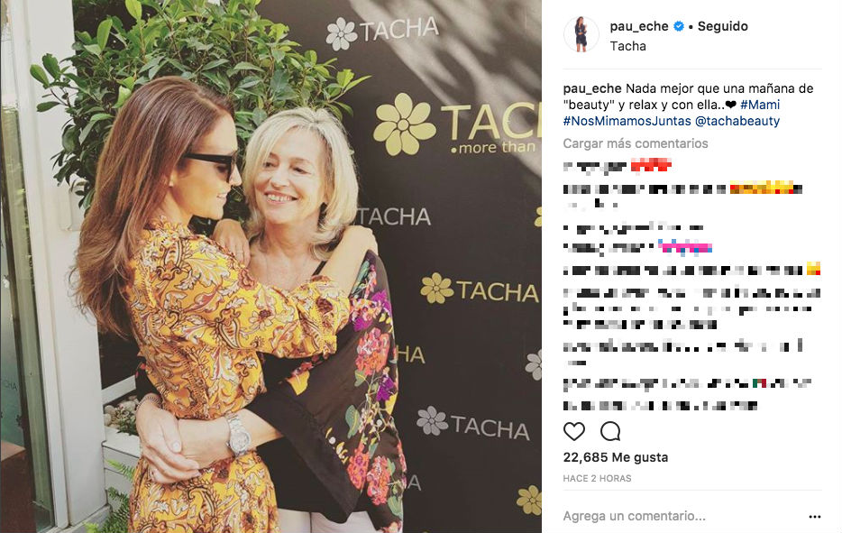Click the red heart emoji in caption

(x=730, y=105)
